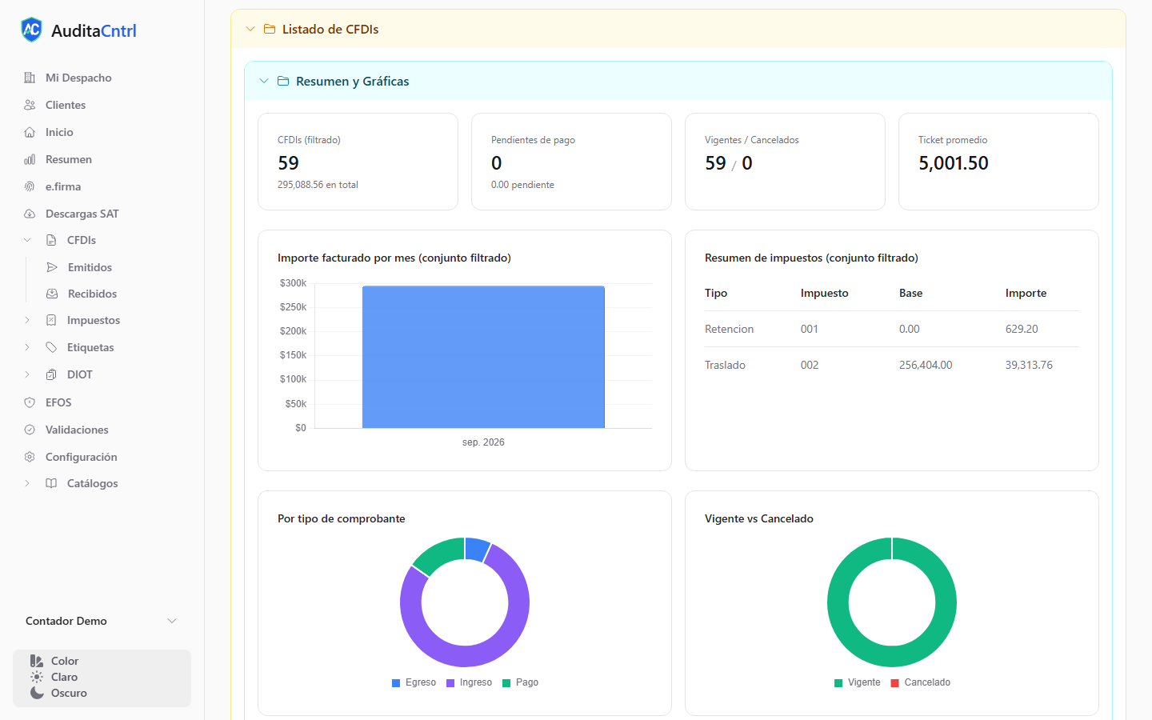The width and height of the screenshot is (1152, 720).
Task: Click the AuditaCntrl shield logo
Action: [x=31, y=30]
